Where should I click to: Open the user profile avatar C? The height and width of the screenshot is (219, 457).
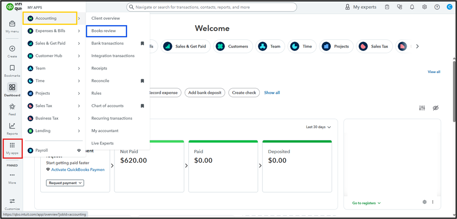pyautogui.click(x=449, y=7)
